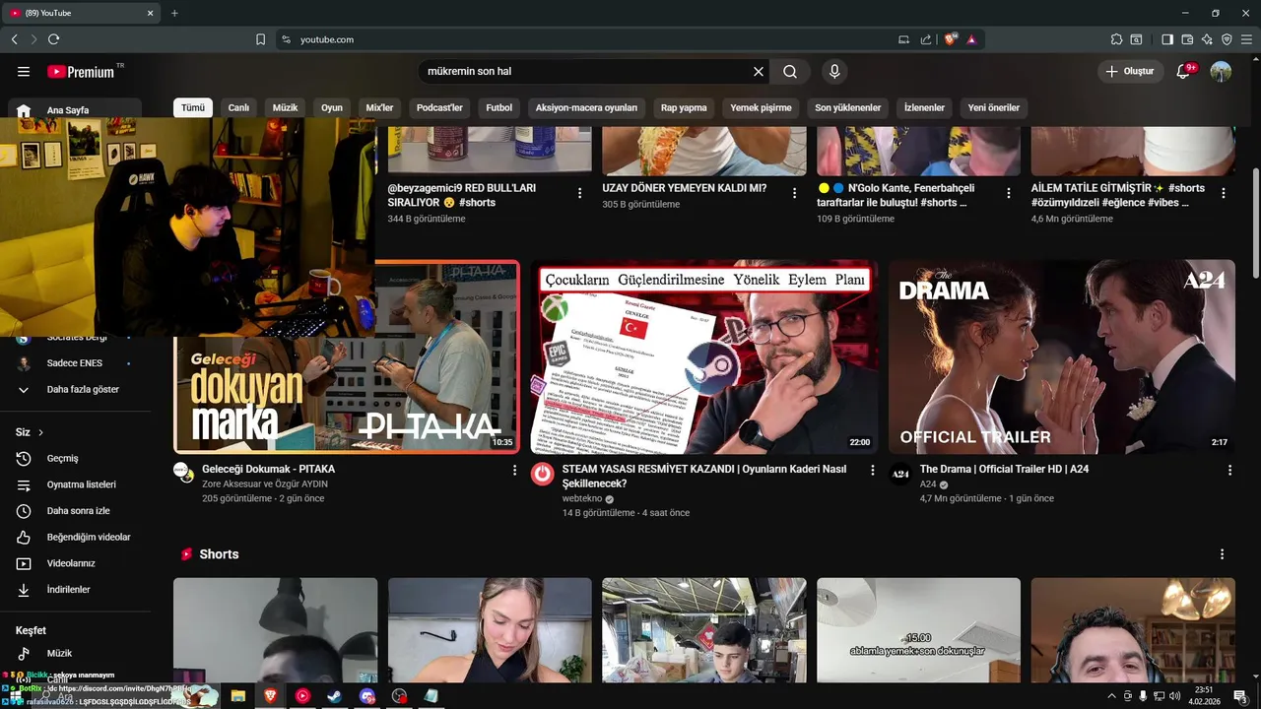Select the İzlenenler chip

pos(924,107)
